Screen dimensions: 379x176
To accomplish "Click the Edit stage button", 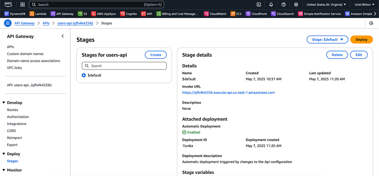I will [x=359, y=55].
